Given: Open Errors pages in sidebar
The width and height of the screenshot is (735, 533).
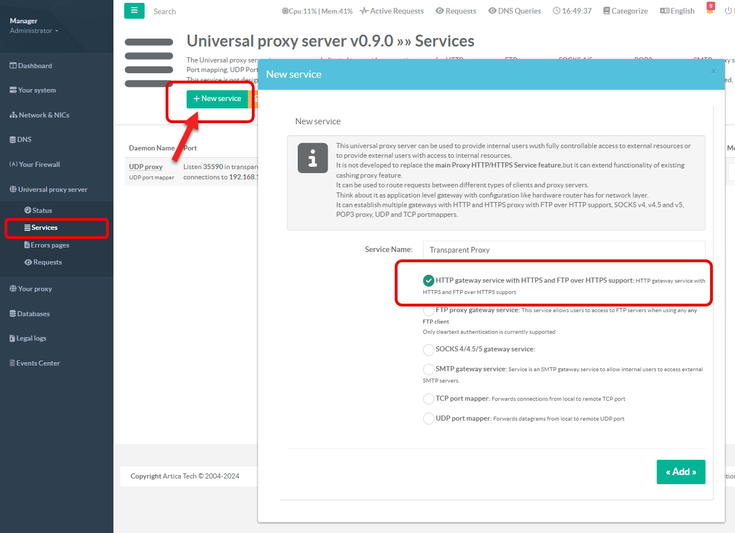Looking at the screenshot, I should point(49,245).
